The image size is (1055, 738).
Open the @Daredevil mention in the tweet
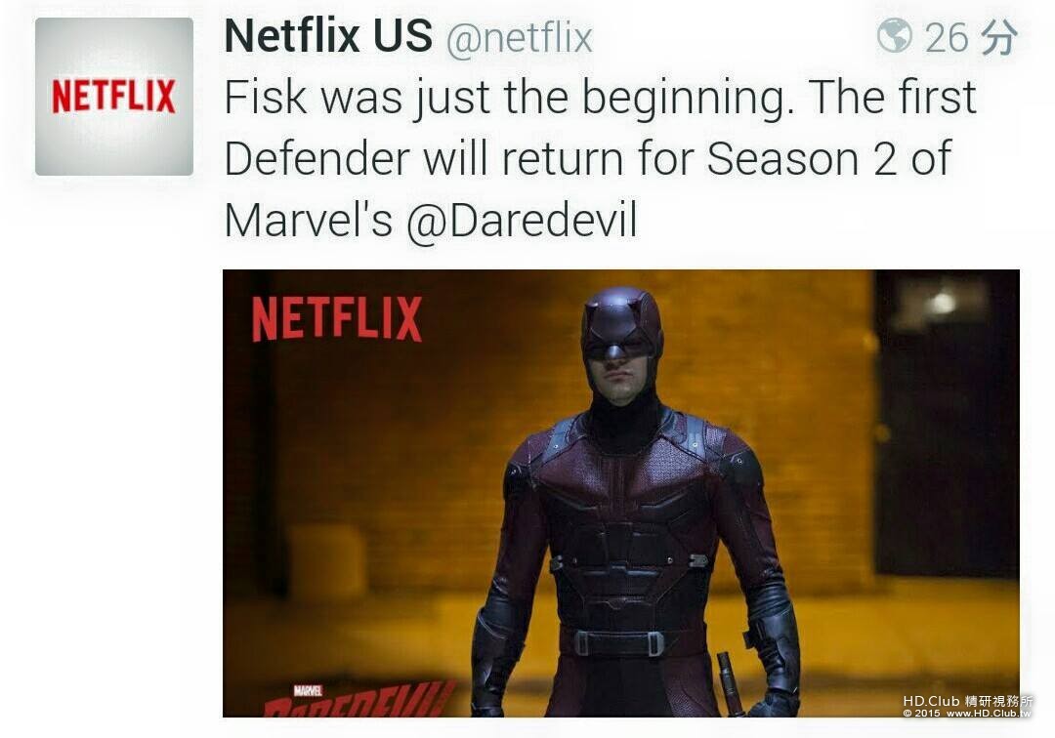click(x=522, y=221)
